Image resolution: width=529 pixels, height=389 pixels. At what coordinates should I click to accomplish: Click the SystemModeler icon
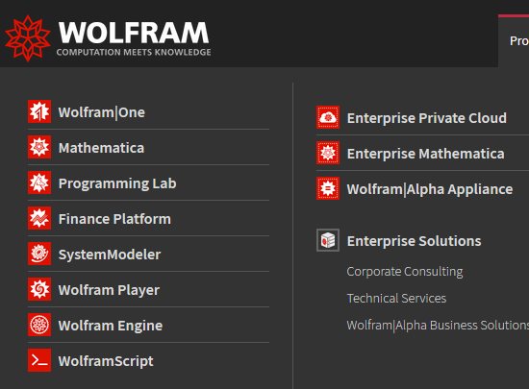pos(39,254)
